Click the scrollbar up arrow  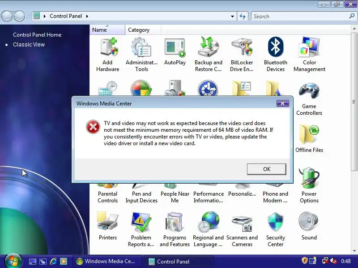[354, 29]
